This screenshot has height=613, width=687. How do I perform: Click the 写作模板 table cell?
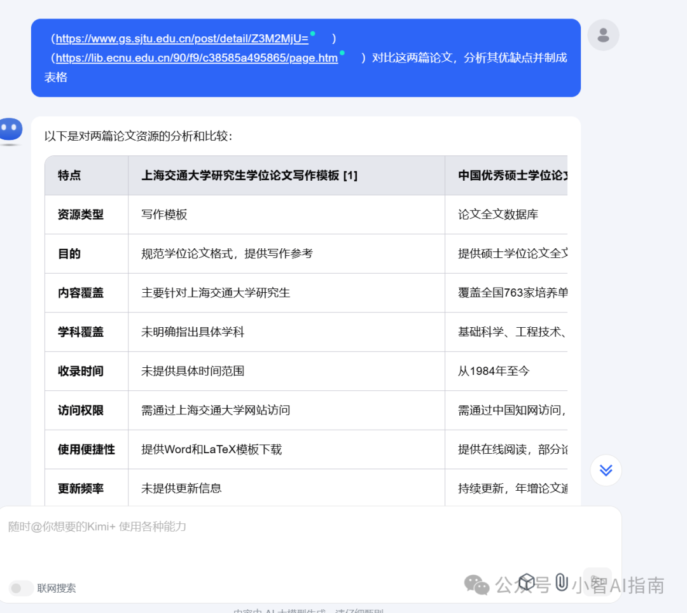164,215
